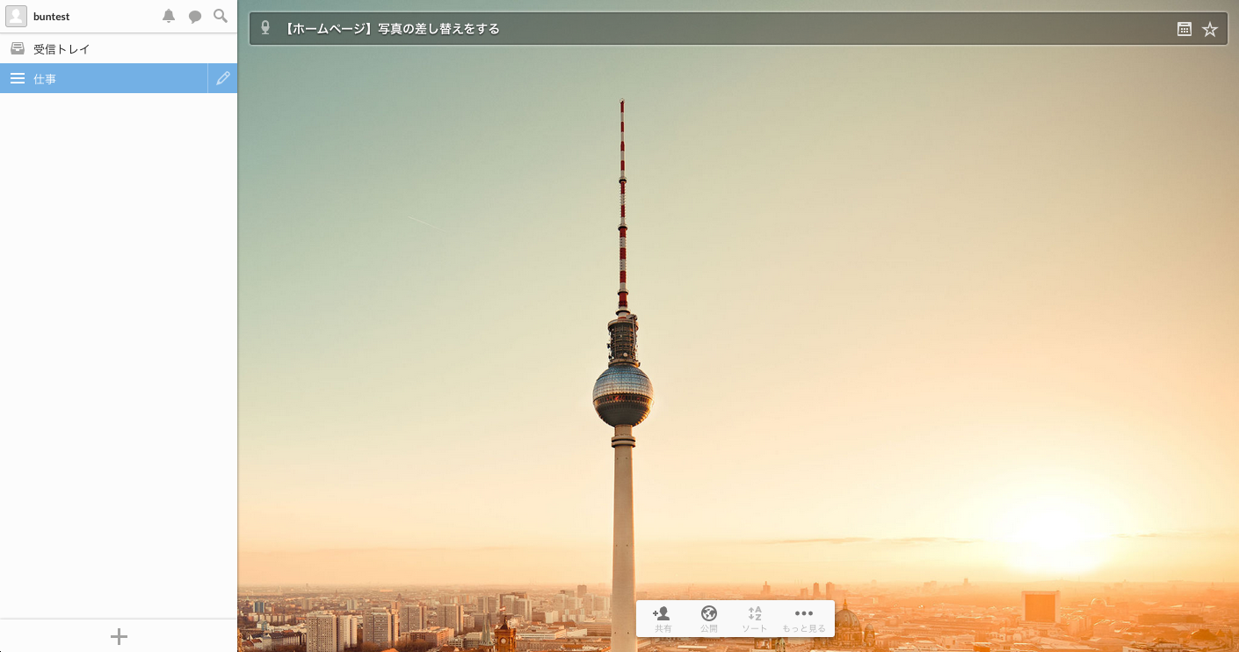This screenshot has width=1239, height=652.
Task: Click the plus icon to create list
Action: coord(119,636)
